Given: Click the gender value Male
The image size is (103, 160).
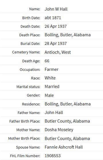Looking at the screenshot, I should pos(49,95).
